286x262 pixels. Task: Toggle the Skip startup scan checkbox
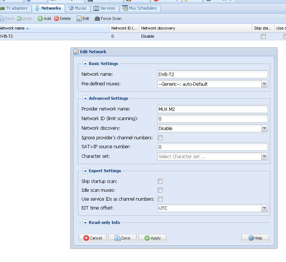[160, 181]
